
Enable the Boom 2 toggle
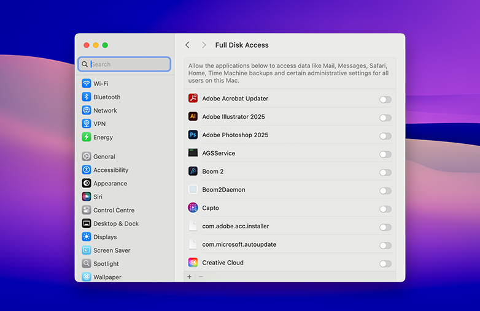[385, 173]
